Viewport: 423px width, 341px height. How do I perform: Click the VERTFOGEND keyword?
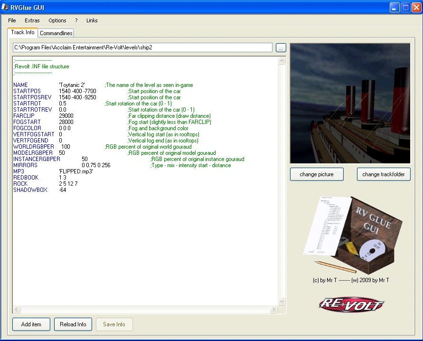point(31,141)
